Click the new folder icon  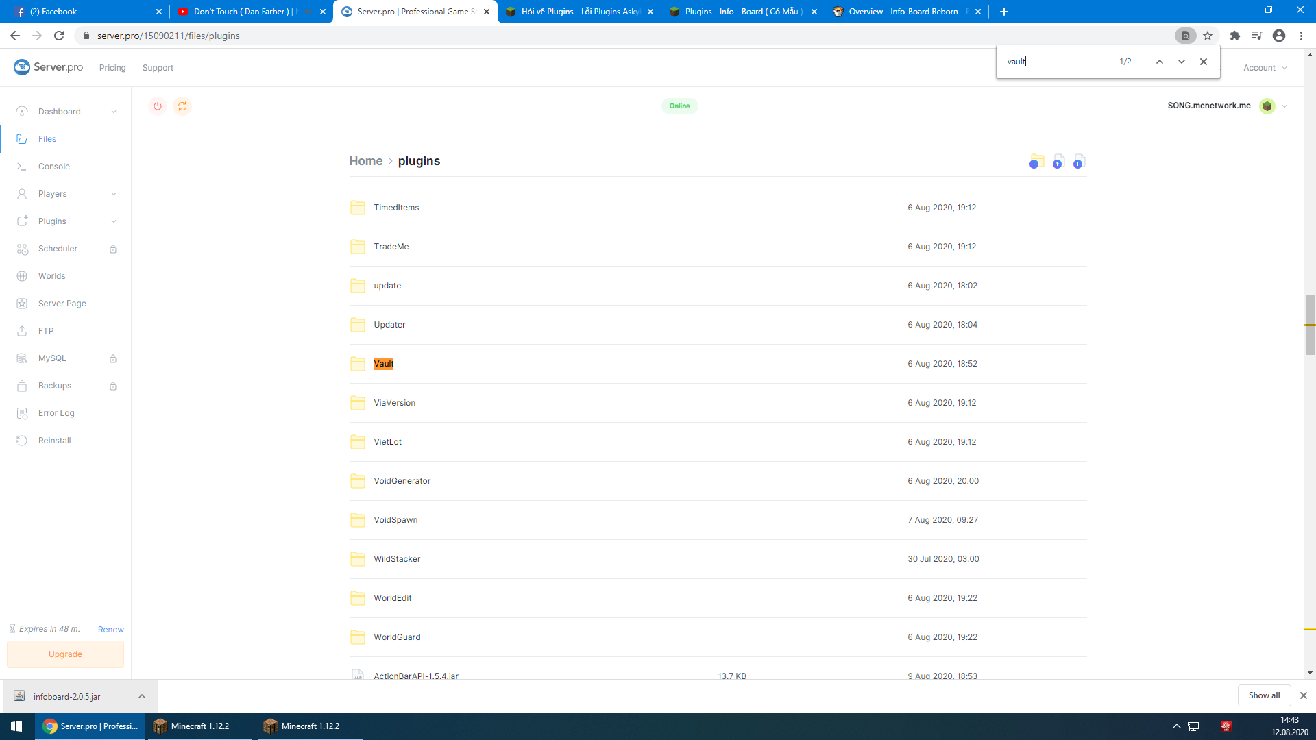click(1036, 162)
